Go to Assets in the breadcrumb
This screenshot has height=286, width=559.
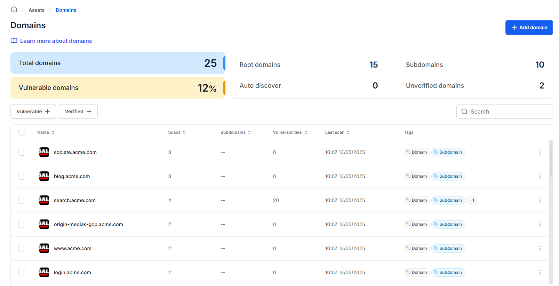pos(37,10)
